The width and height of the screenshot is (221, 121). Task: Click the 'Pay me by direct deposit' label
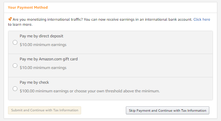(x=41, y=36)
